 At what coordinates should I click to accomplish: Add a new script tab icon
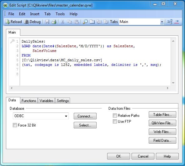coord(92,22)
